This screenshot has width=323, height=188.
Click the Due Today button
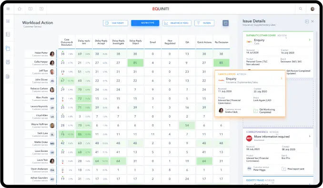(115, 23)
